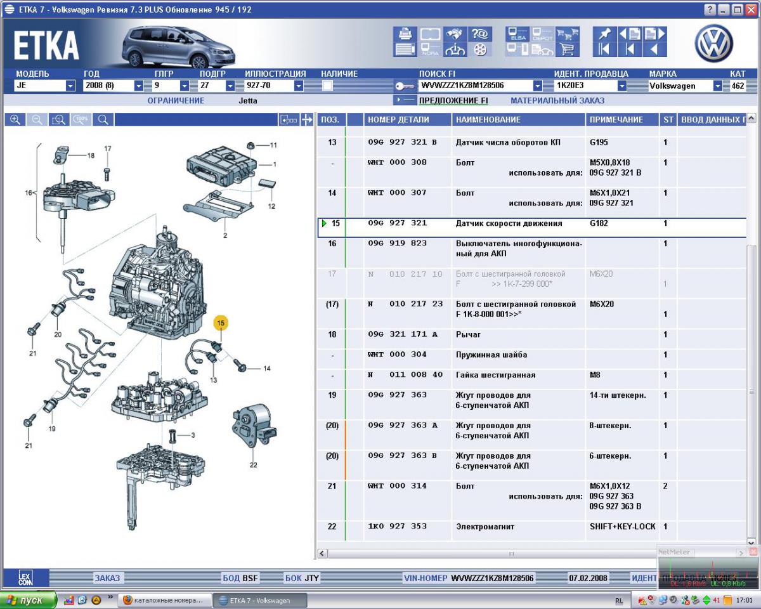Click the zoom area selection icon

click(x=59, y=119)
